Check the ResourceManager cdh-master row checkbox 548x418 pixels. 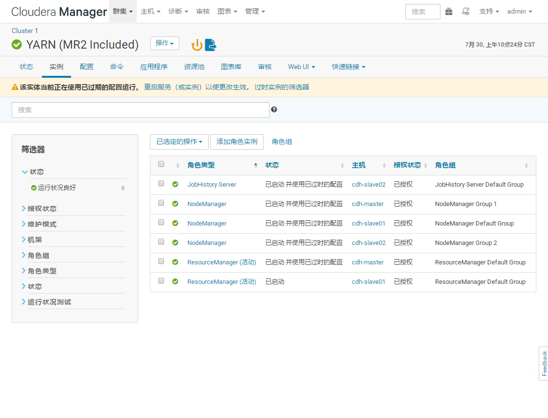click(161, 261)
